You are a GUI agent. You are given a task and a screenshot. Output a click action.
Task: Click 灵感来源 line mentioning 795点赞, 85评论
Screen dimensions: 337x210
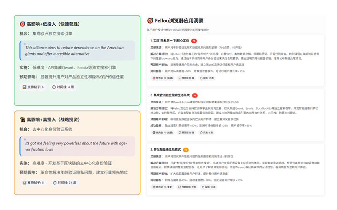click(196, 47)
